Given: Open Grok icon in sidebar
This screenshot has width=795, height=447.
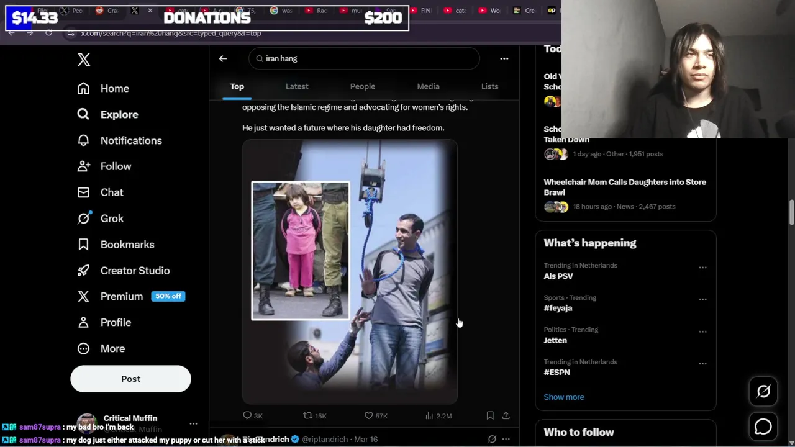Looking at the screenshot, I should (83, 219).
